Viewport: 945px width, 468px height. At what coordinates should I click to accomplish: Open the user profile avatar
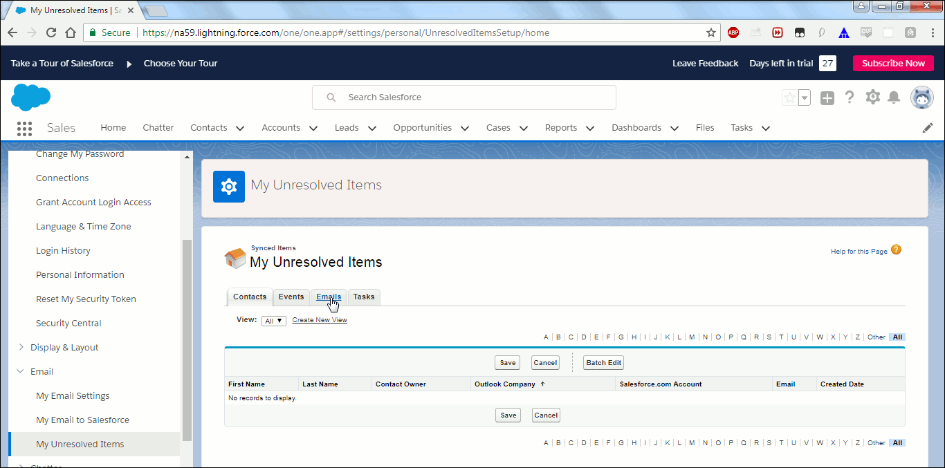(922, 97)
